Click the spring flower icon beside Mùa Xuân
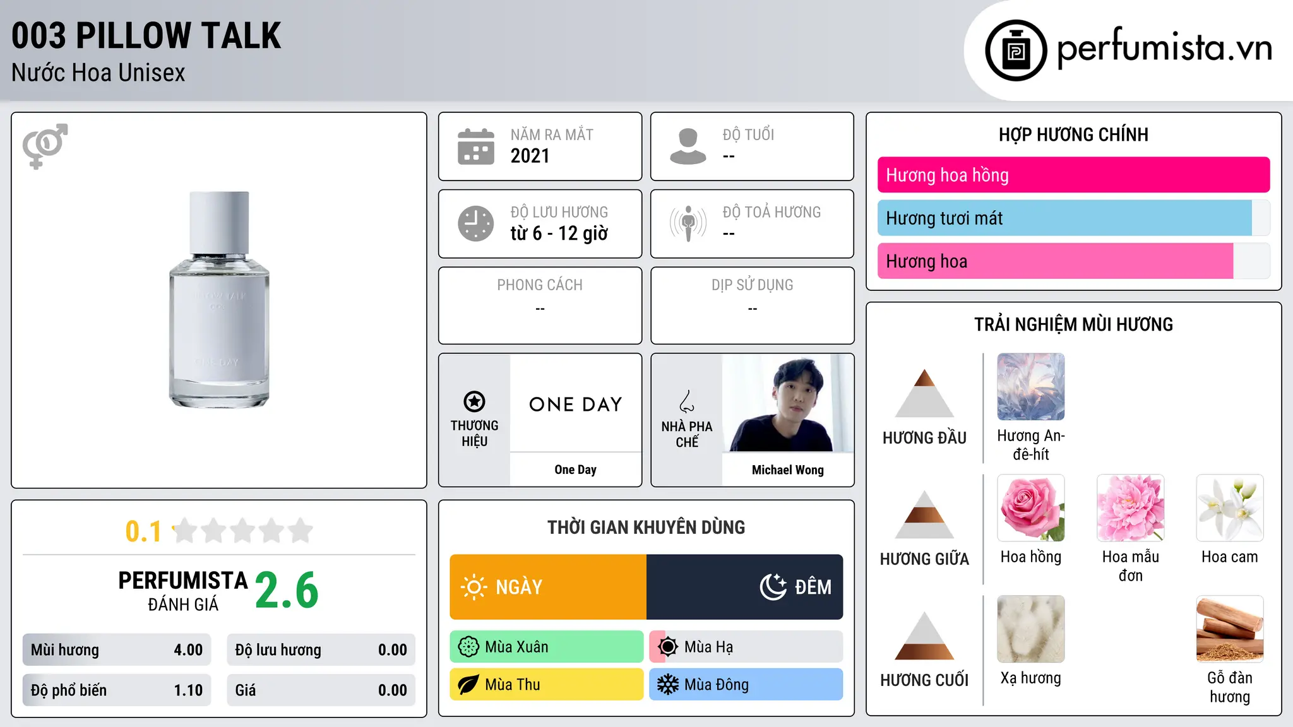Screen dimensions: 1293x727 coord(468,647)
